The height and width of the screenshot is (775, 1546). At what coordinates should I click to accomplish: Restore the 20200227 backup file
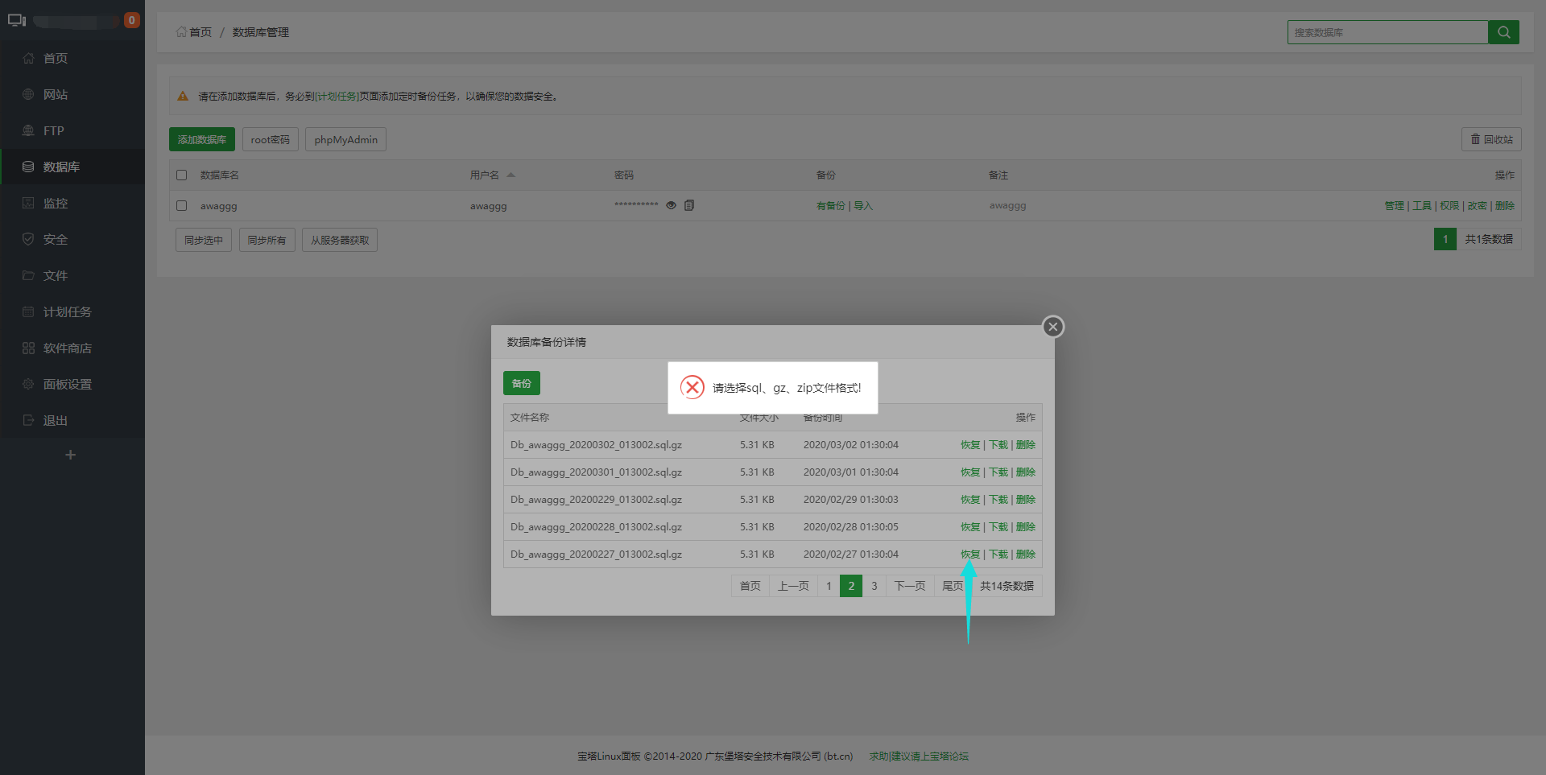(x=969, y=554)
